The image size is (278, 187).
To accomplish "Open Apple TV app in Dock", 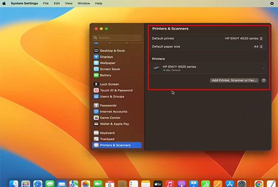I will [x=158, y=184].
